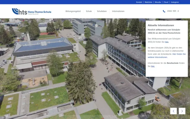The height and width of the screenshot is (119, 190).
Task: Open the WebUntis link
Action: tap(148, 2)
